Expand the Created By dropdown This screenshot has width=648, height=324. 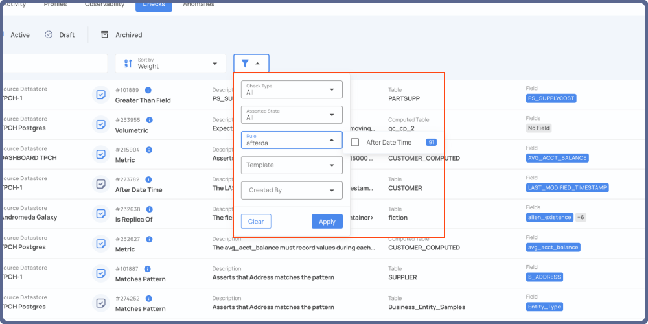[x=292, y=190]
